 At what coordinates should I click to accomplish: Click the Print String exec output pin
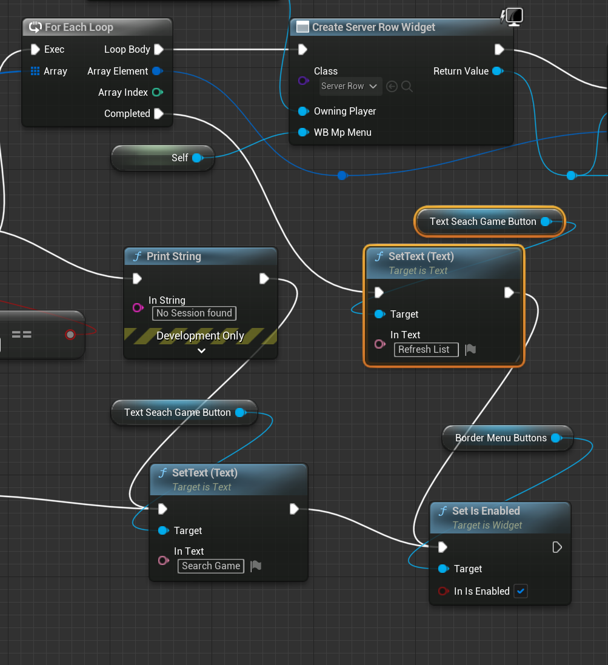coord(264,279)
